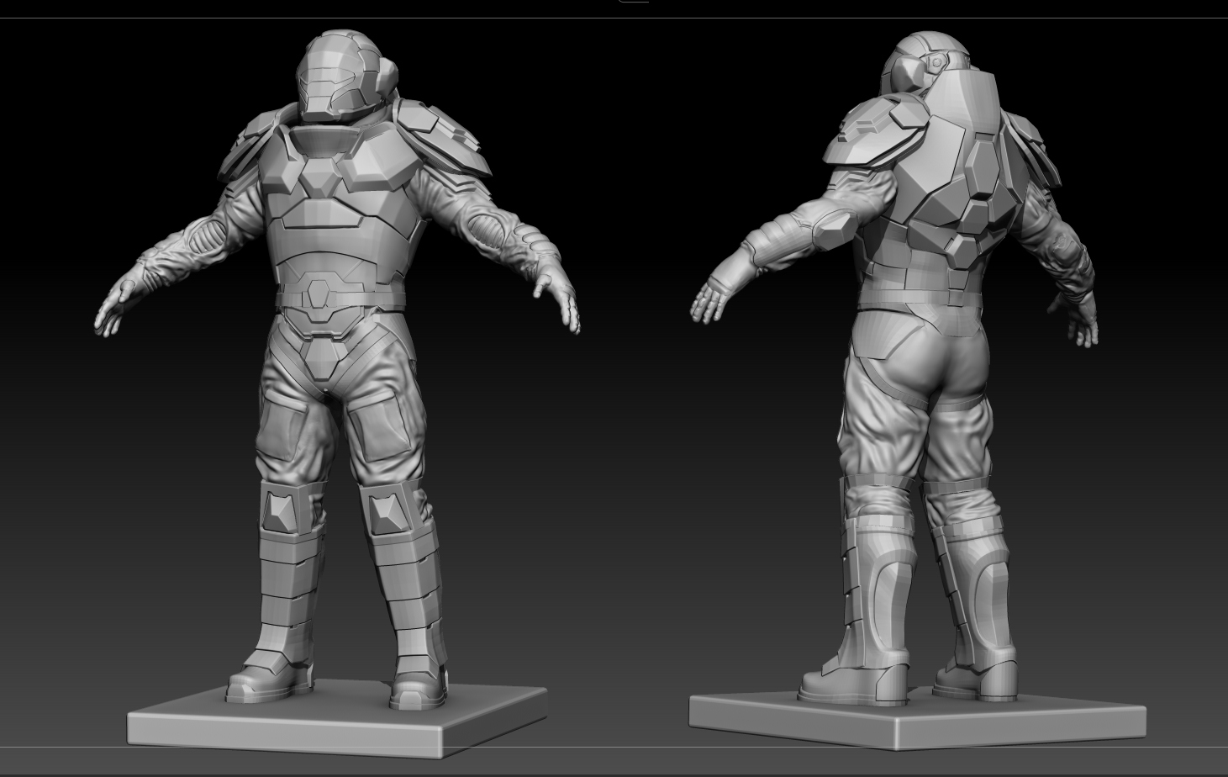Screen dimensions: 1228x777
Task: Click the small handle at top center edge
Action: point(633,1)
